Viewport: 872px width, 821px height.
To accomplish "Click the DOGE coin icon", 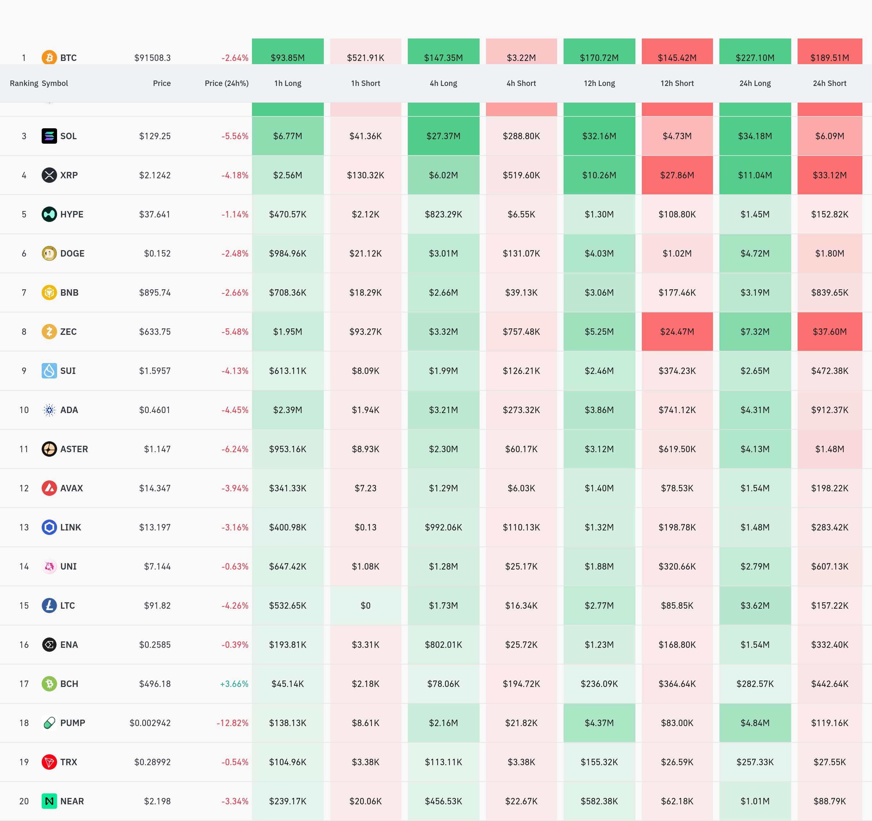I will coord(49,253).
